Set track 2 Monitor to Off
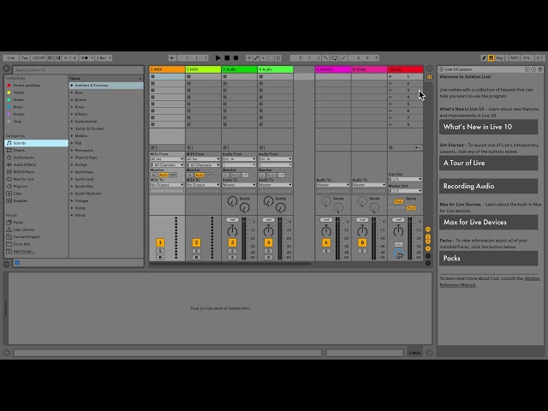Image resolution: width=548 pixels, height=411 pixels. (x=209, y=175)
